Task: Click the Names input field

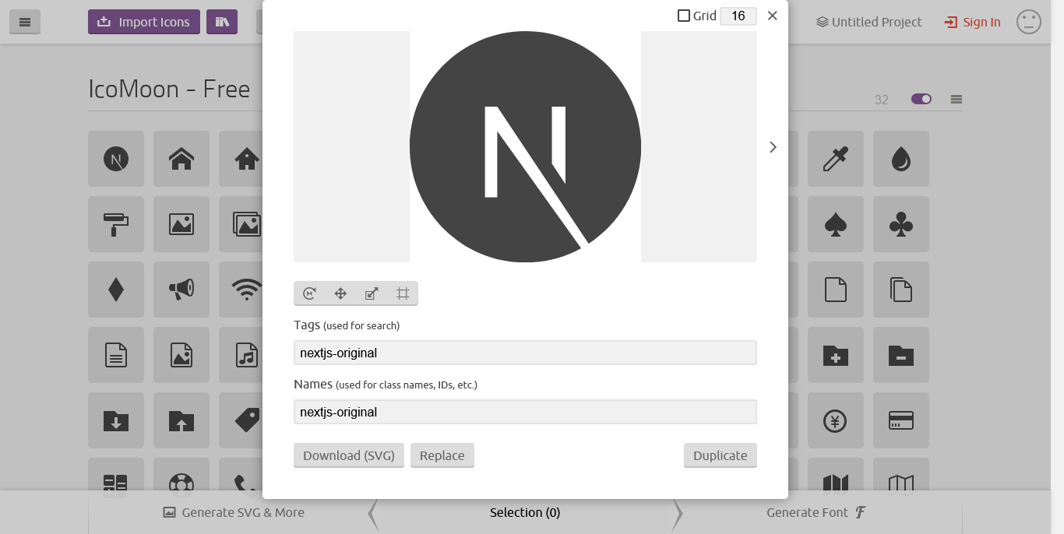Action: pos(525,412)
